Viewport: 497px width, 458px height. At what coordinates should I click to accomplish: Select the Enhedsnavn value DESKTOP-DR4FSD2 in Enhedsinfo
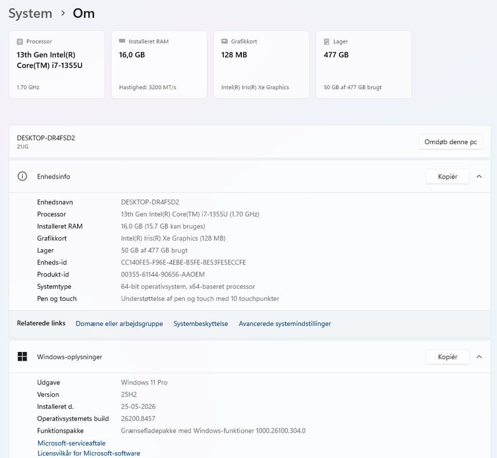[150, 202]
